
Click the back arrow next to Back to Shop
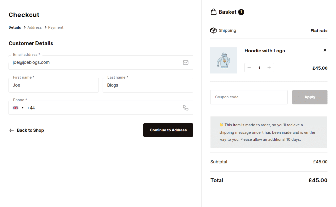click(11, 130)
